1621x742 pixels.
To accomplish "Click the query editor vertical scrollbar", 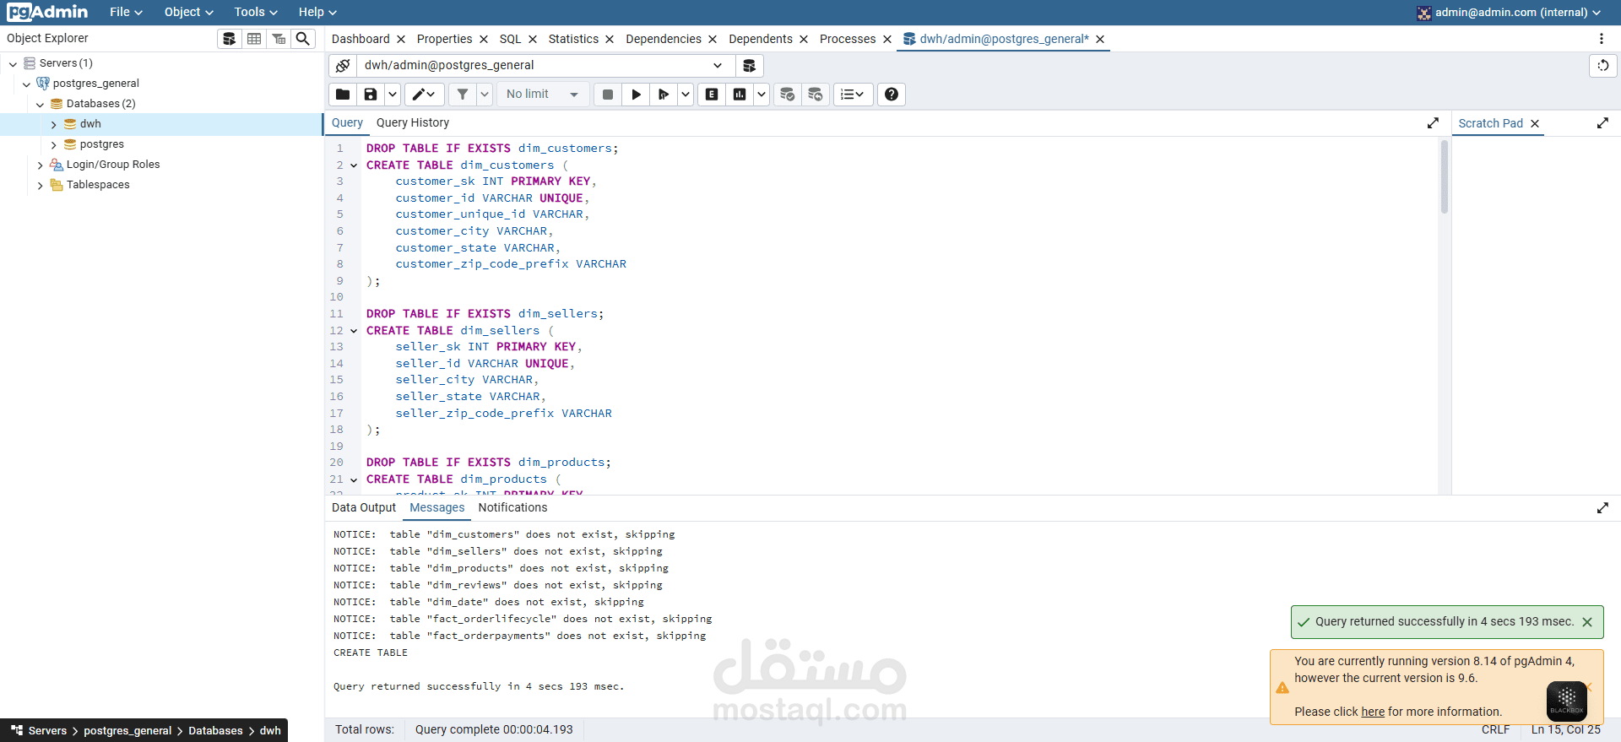I will (x=1444, y=177).
